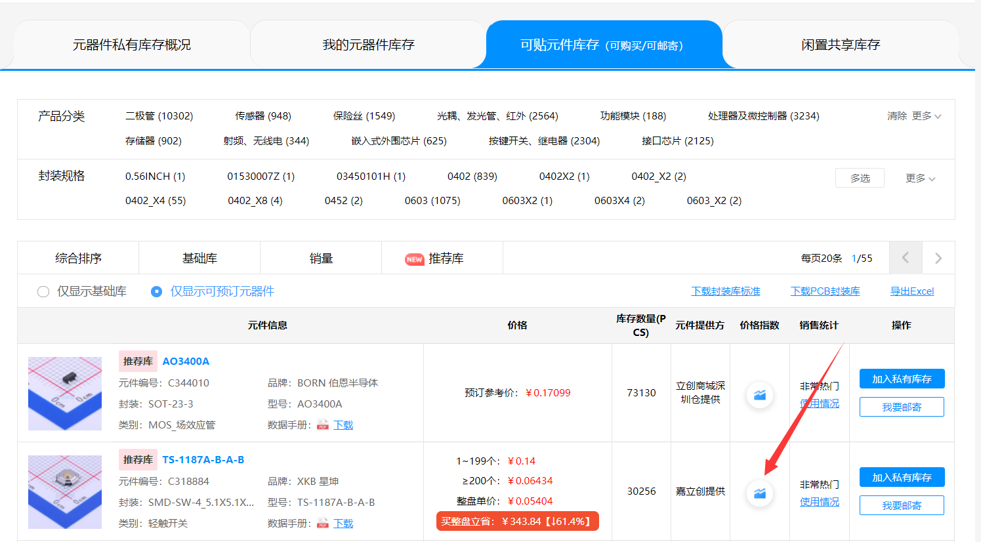981x542 pixels.
Task: Enable 多选 for package specifications
Action: (860, 178)
